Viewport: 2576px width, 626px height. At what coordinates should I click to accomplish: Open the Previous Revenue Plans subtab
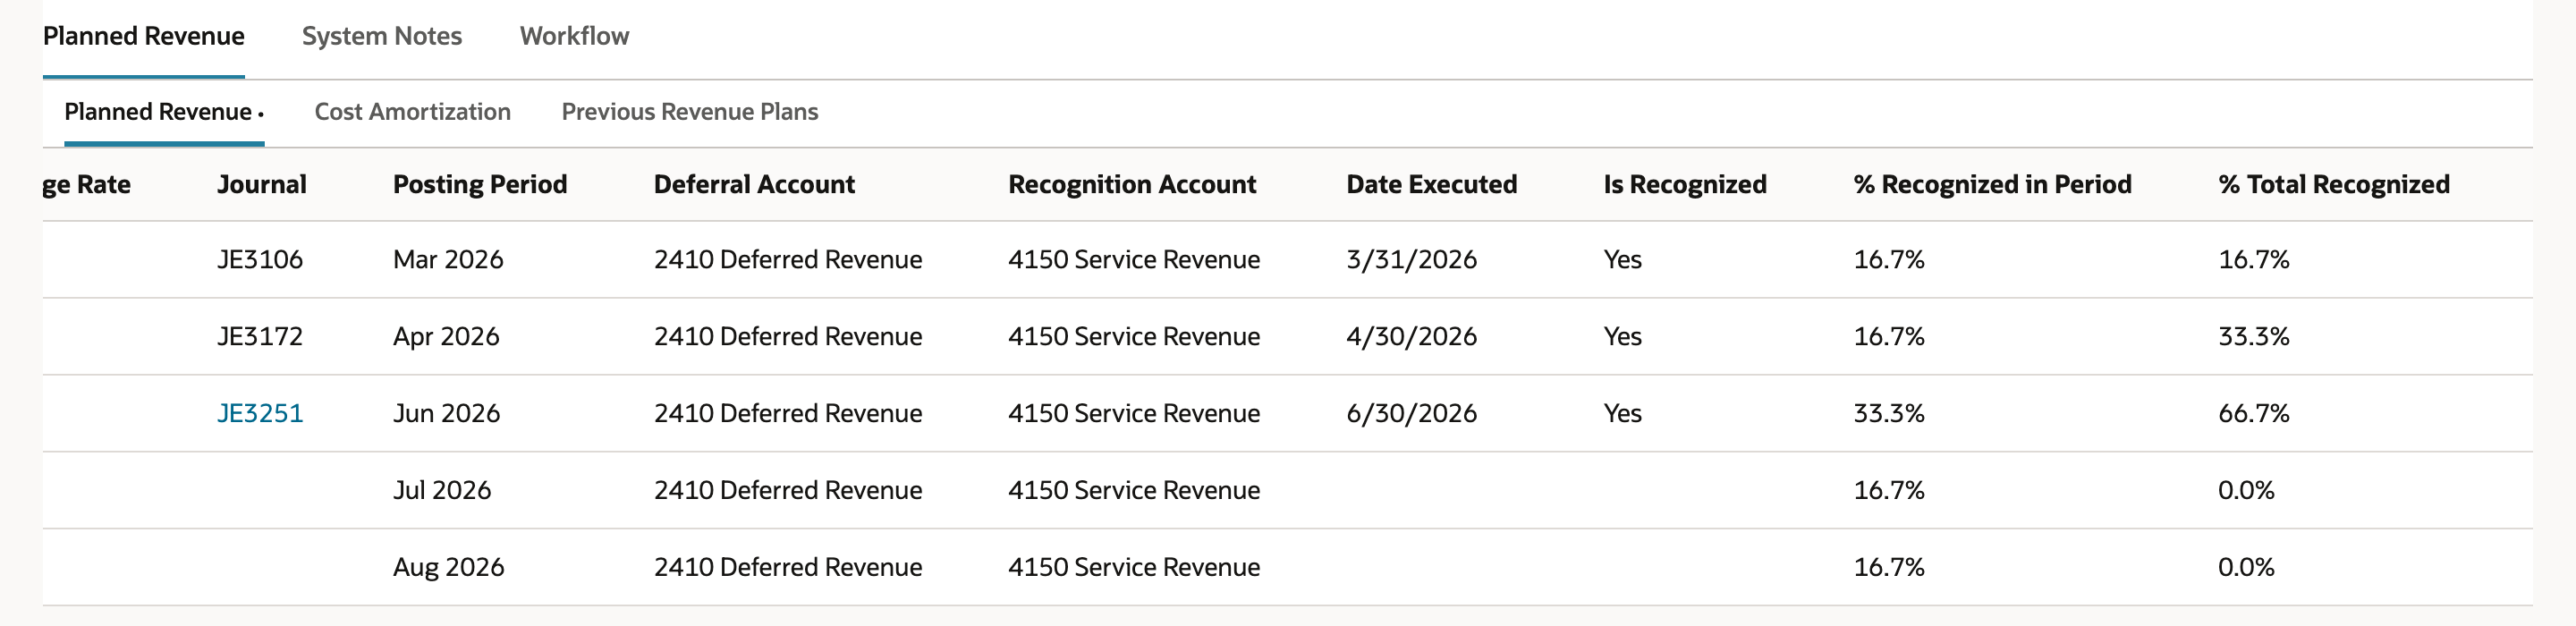pos(690,112)
